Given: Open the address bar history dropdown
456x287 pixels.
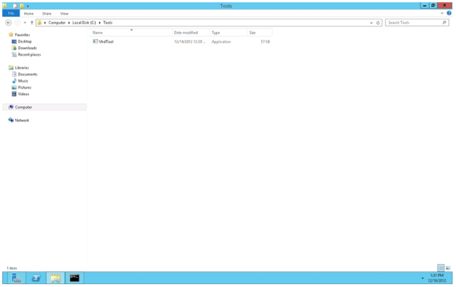Looking at the screenshot, I should click(x=371, y=23).
